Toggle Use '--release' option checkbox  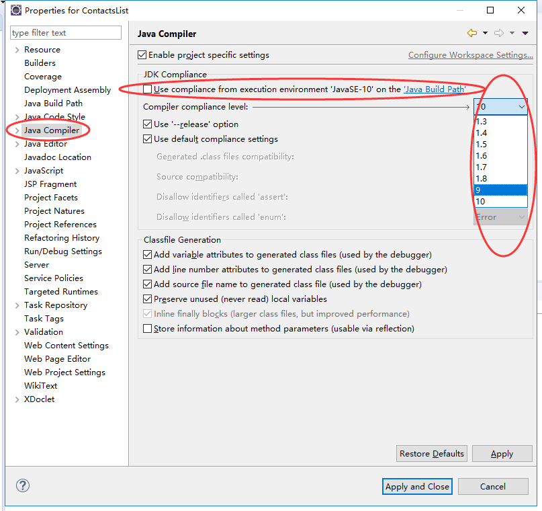[148, 124]
